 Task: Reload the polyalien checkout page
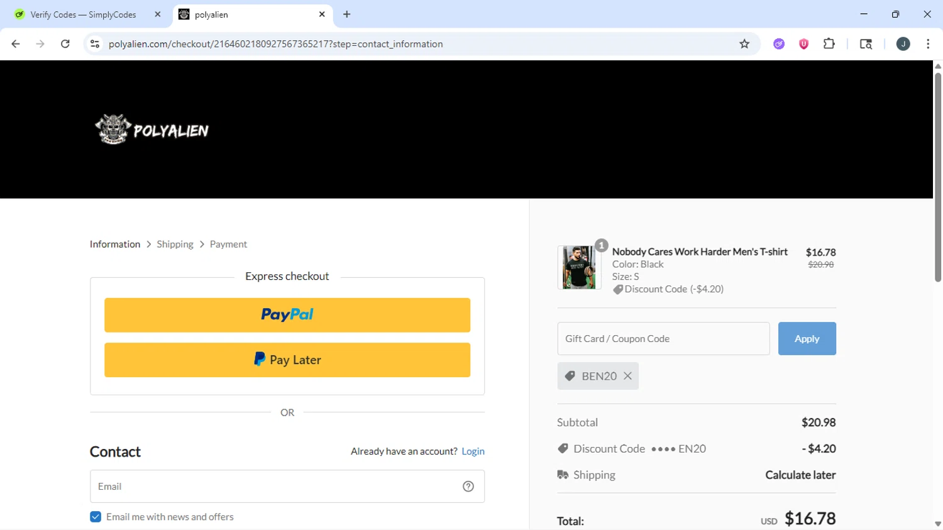(x=65, y=44)
